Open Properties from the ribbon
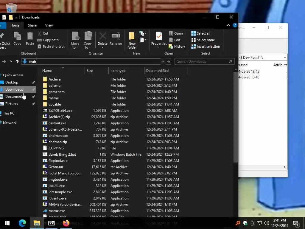305x229 pixels. pyautogui.click(x=159, y=40)
